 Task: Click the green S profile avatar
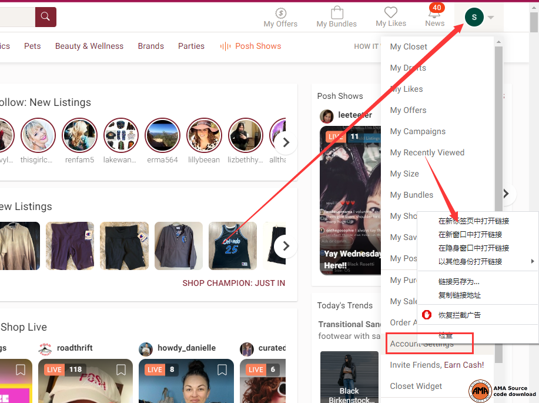pyautogui.click(x=474, y=17)
